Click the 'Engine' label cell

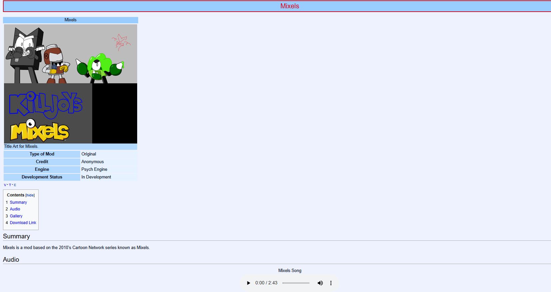(42, 169)
